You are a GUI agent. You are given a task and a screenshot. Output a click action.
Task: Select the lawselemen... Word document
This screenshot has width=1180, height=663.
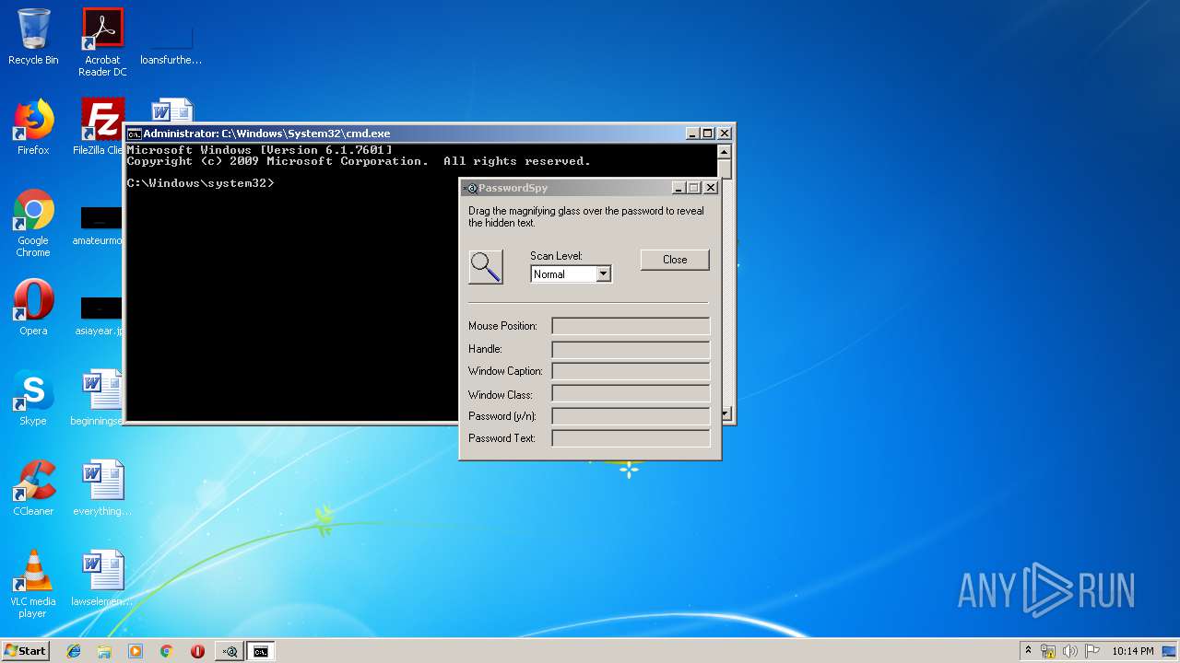(102, 578)
